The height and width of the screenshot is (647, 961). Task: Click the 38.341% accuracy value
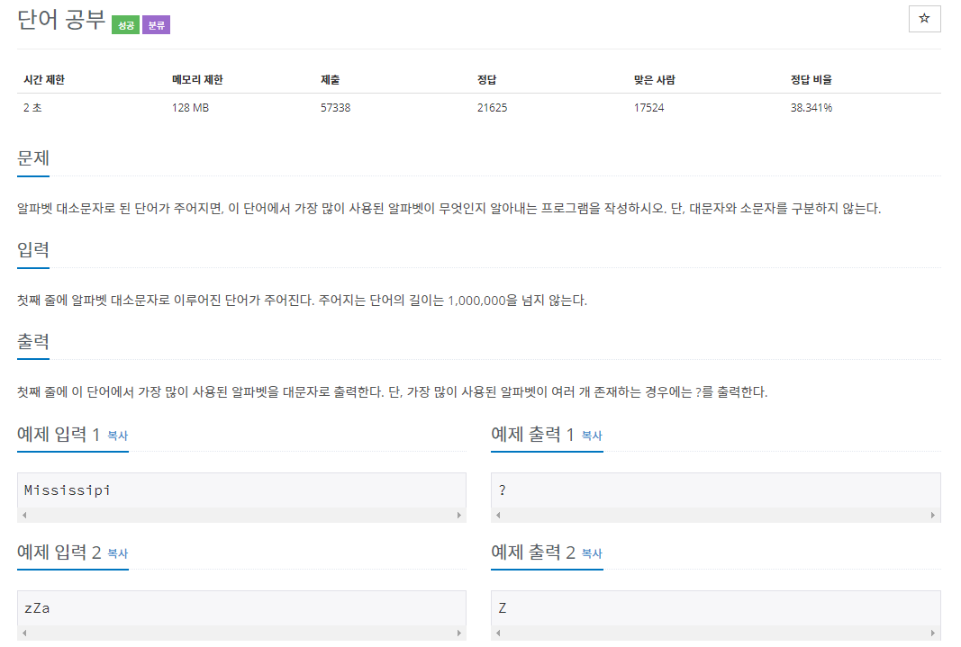(x=811, y=108)
